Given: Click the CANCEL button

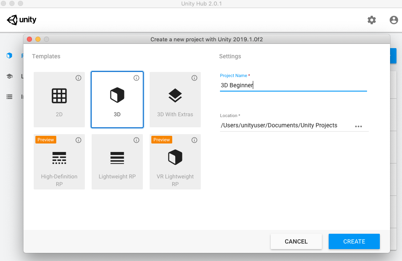Looking at the screenshot, I should (x=296, y=241).
